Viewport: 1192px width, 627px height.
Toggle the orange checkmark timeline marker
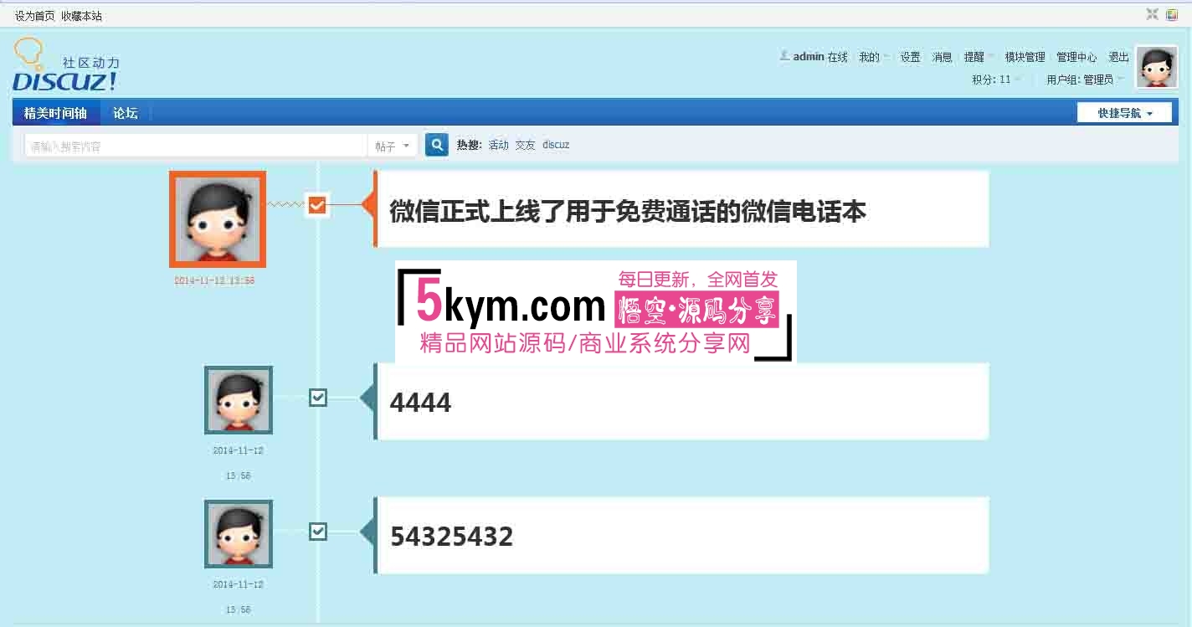pos(316,204)
